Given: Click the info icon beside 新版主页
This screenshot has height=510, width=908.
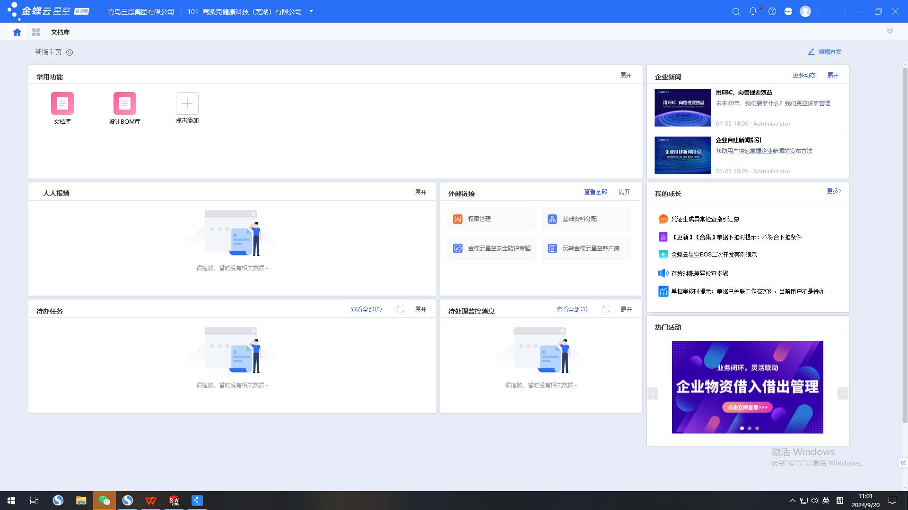Looking at the screenshot, I should tap(70, 52).
